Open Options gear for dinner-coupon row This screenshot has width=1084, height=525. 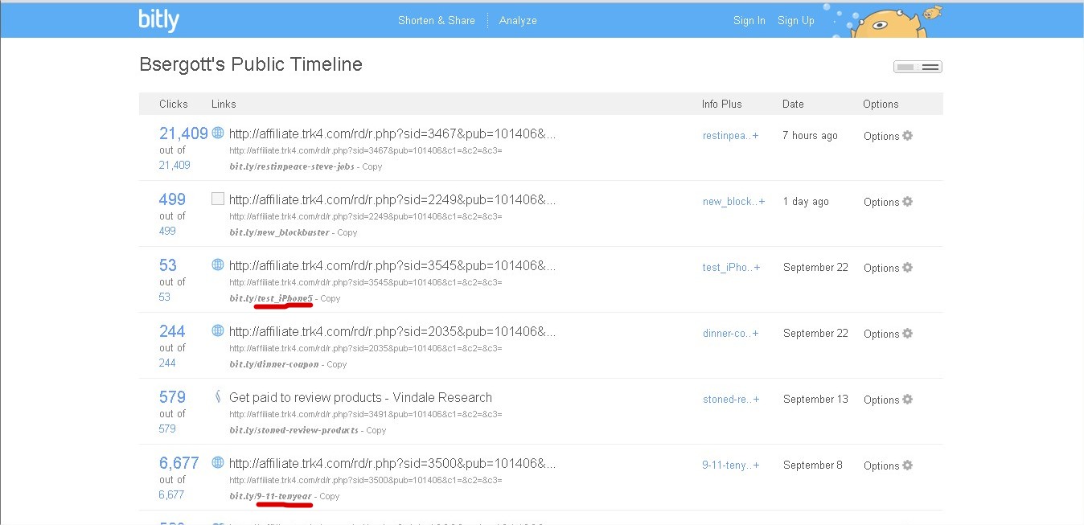pyautogui.click(x=907, y=334)
